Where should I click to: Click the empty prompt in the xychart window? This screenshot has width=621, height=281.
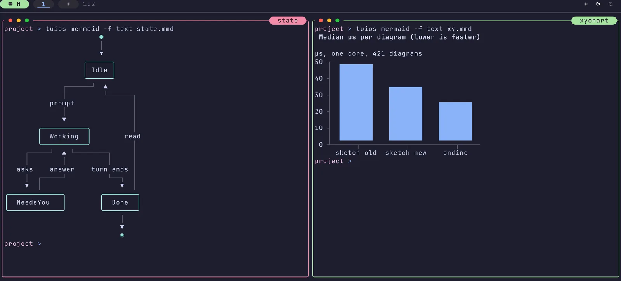(x=333, y=161)
